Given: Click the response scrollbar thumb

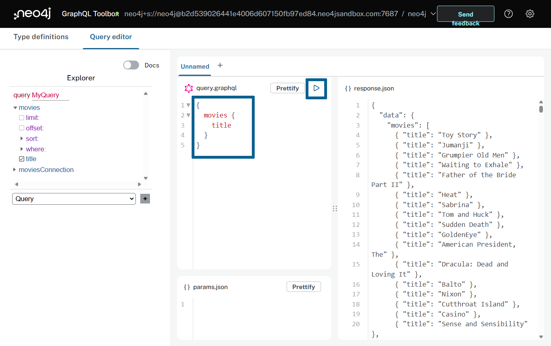Looking at the screenshot, I should 541,109.
